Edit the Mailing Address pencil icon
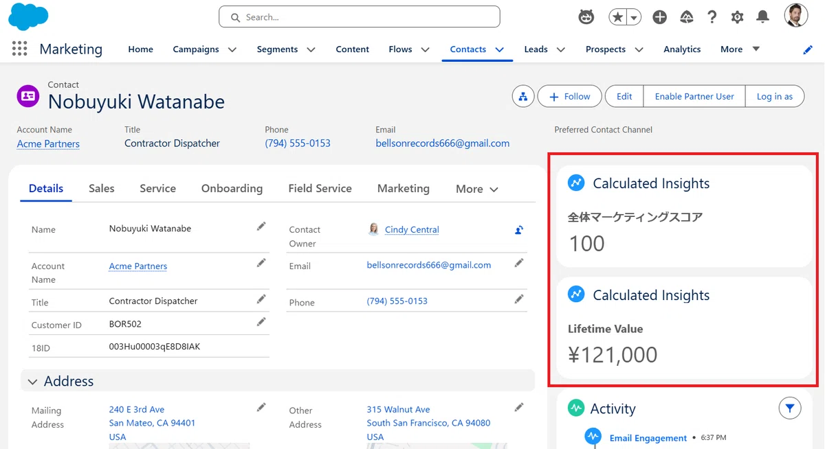This screenshot has width=825, height=449. pyautogui.click(x=261, y=407)
